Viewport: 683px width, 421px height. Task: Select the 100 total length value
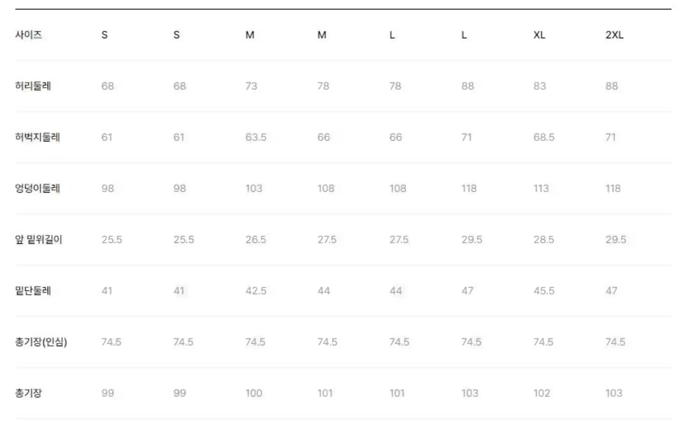point(253,393)
